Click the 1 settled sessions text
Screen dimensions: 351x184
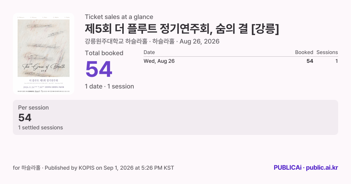coord(40,128)
